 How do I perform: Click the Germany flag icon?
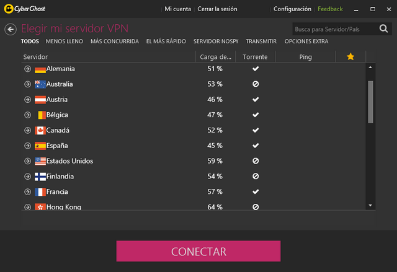click(x=40, y=69)
